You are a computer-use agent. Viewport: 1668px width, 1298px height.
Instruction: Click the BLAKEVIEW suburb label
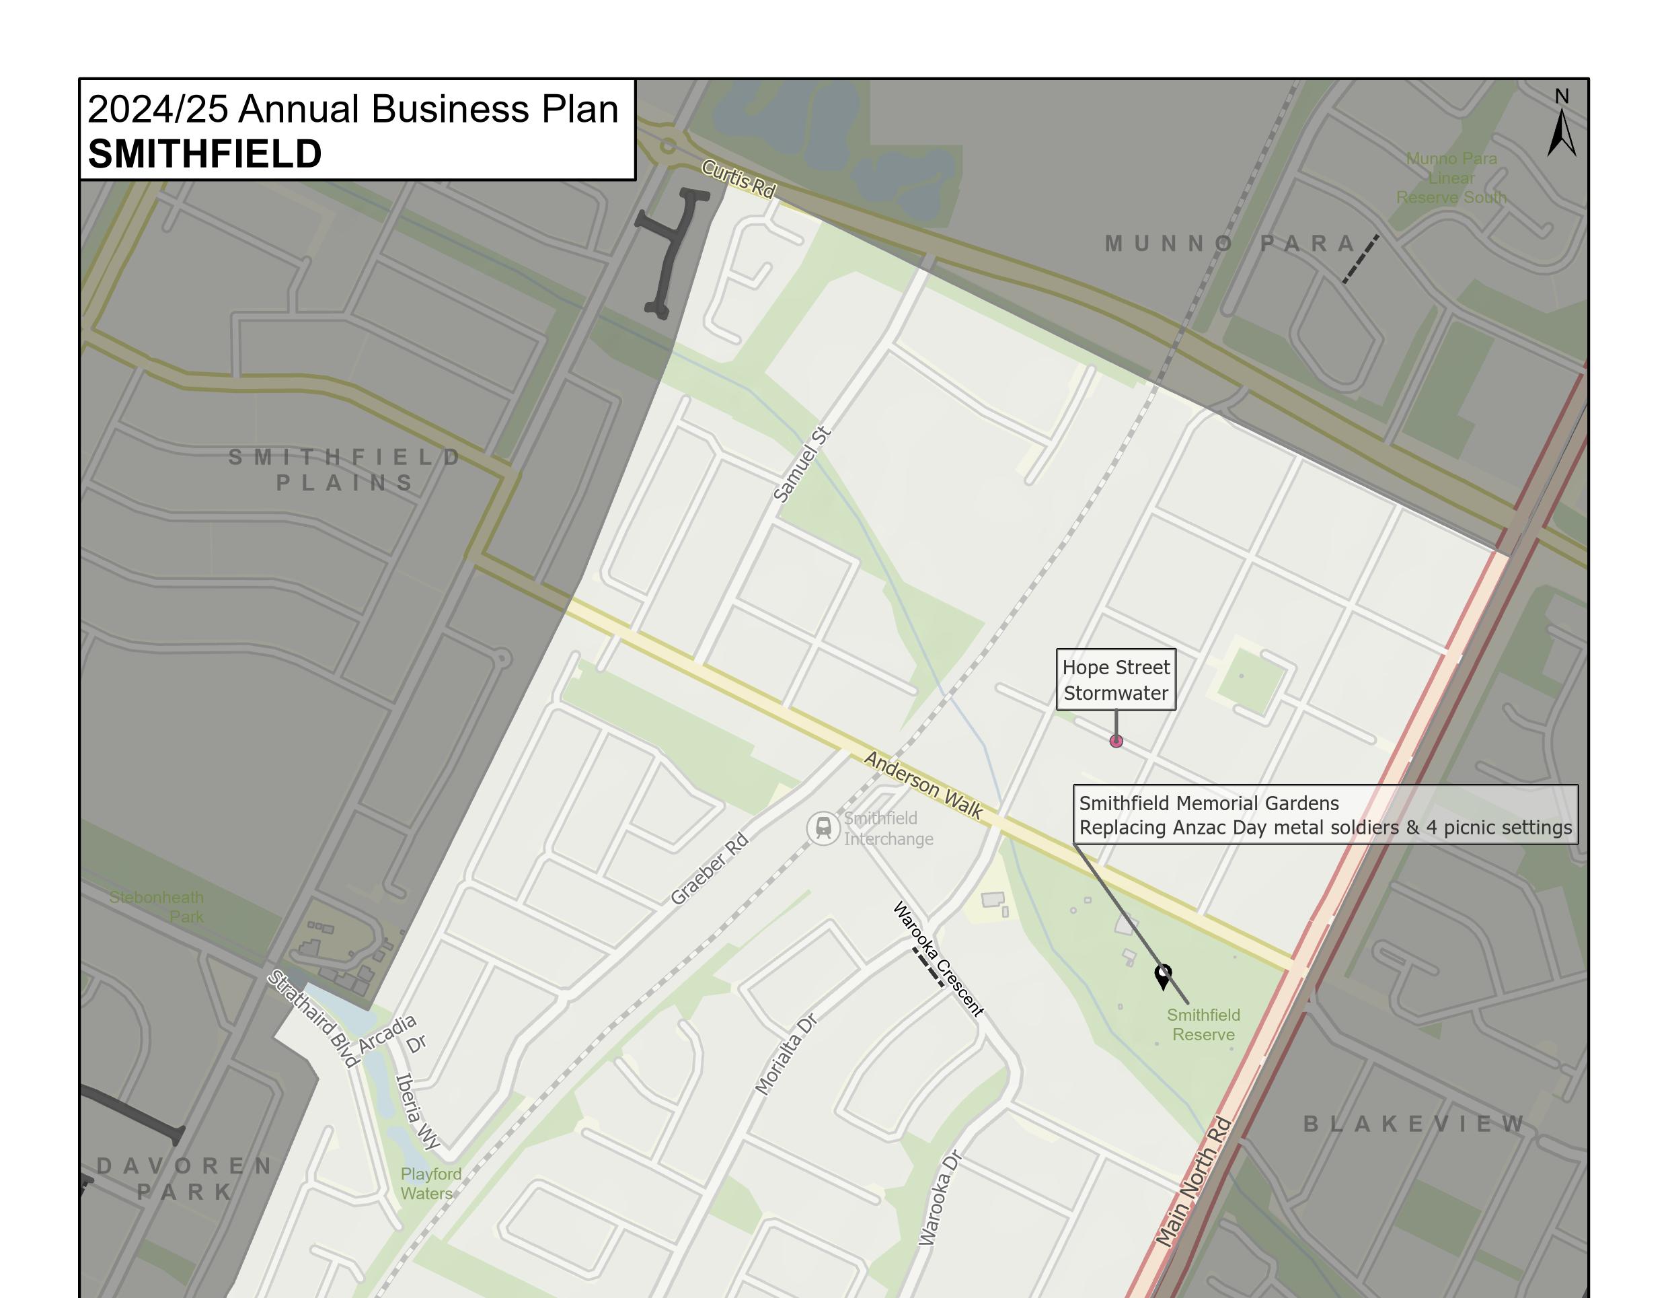(x=1414, y=1124)
